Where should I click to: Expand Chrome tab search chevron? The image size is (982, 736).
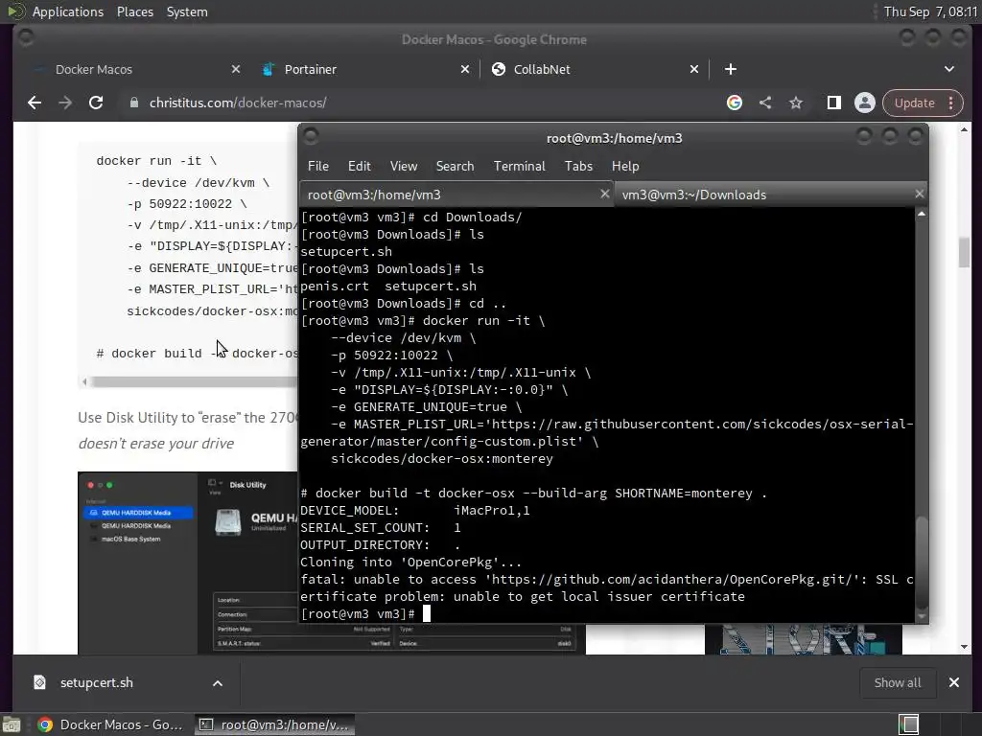coord(949,69)
